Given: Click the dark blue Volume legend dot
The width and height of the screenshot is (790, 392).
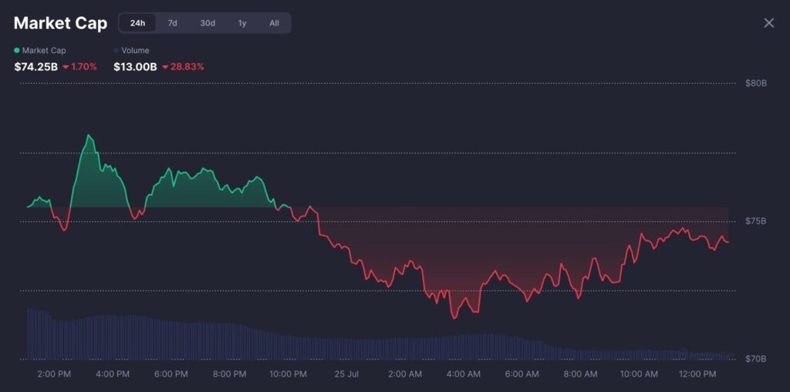Looking at the screenshot, I should tap(116, 50).
